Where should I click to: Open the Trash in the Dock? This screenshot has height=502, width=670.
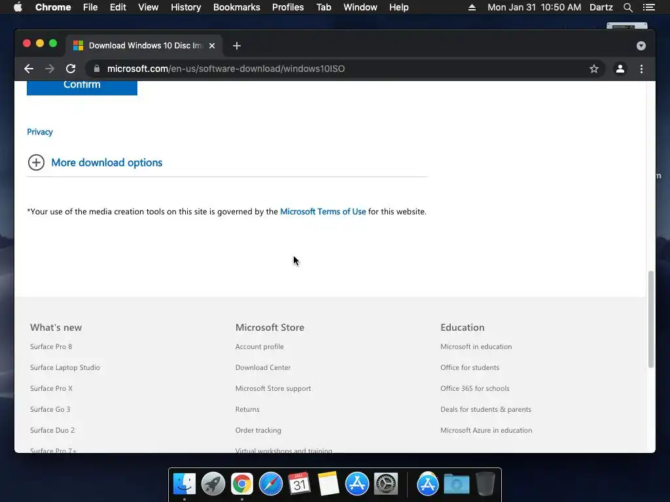485,484
